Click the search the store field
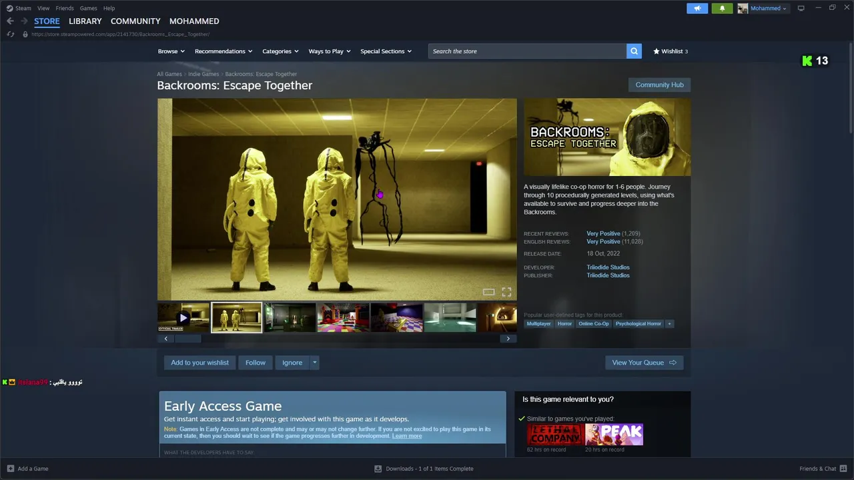The height and width of the screenshot is (480, 854). tap(527, 51)
